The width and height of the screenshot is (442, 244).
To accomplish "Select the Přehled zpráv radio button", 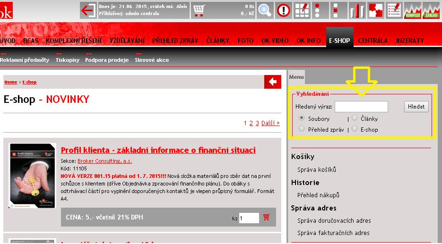I will click(302, 129).
